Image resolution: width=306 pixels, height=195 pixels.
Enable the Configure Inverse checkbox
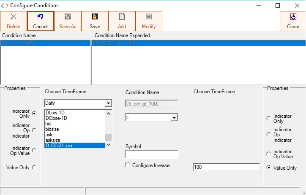(128, 165)
